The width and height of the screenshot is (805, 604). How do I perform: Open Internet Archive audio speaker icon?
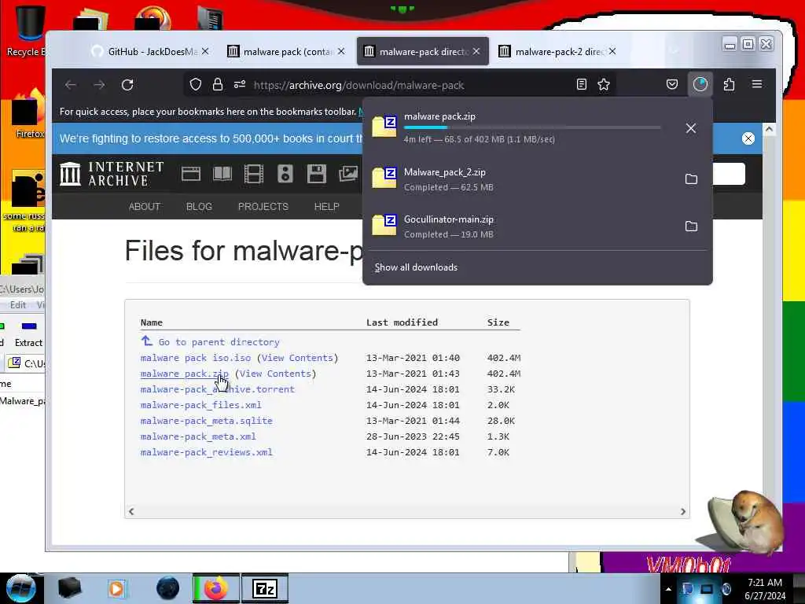[x=285, y=174]
